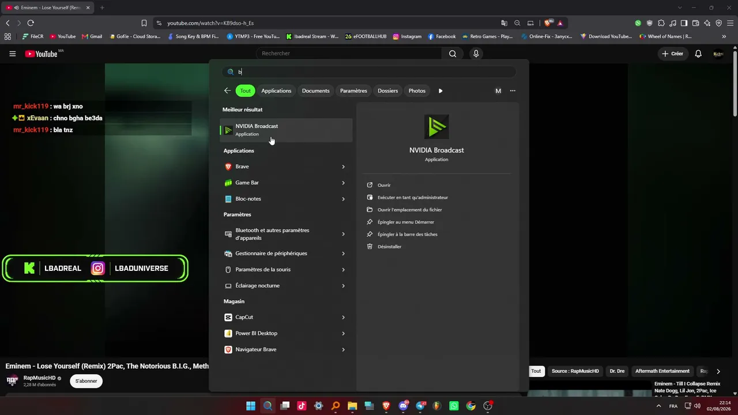Open the Brave extensions puzzle icon

(x=661, y=23)
